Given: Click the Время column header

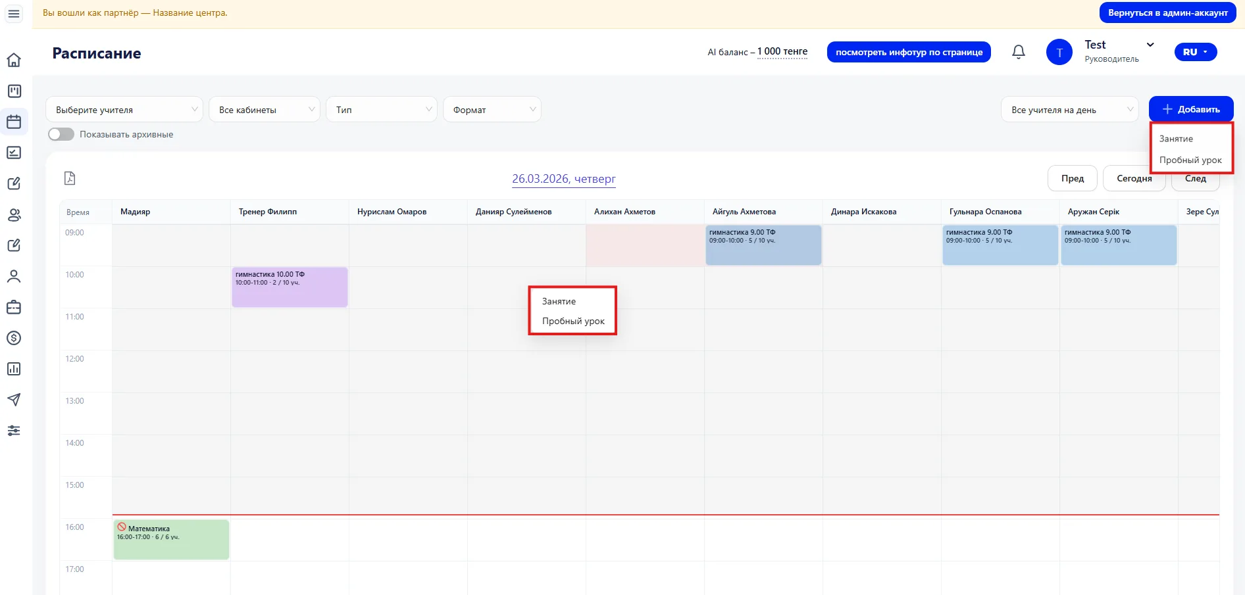Looking at the screenshot, I should click(x=86, y=212).
